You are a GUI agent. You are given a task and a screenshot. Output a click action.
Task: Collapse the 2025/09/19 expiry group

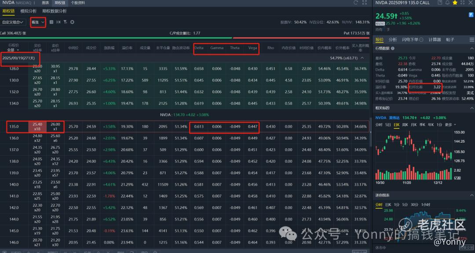(362, 58)
